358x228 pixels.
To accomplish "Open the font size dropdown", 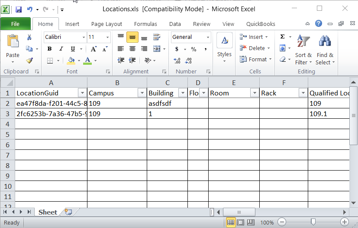I will 107,37.
